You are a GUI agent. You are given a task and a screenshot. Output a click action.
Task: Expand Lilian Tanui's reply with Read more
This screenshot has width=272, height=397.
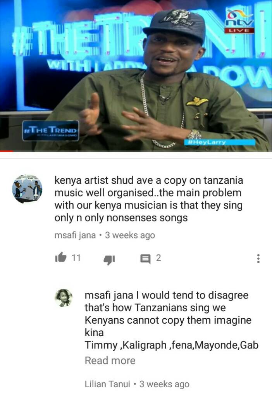click(x=110, y=360)
